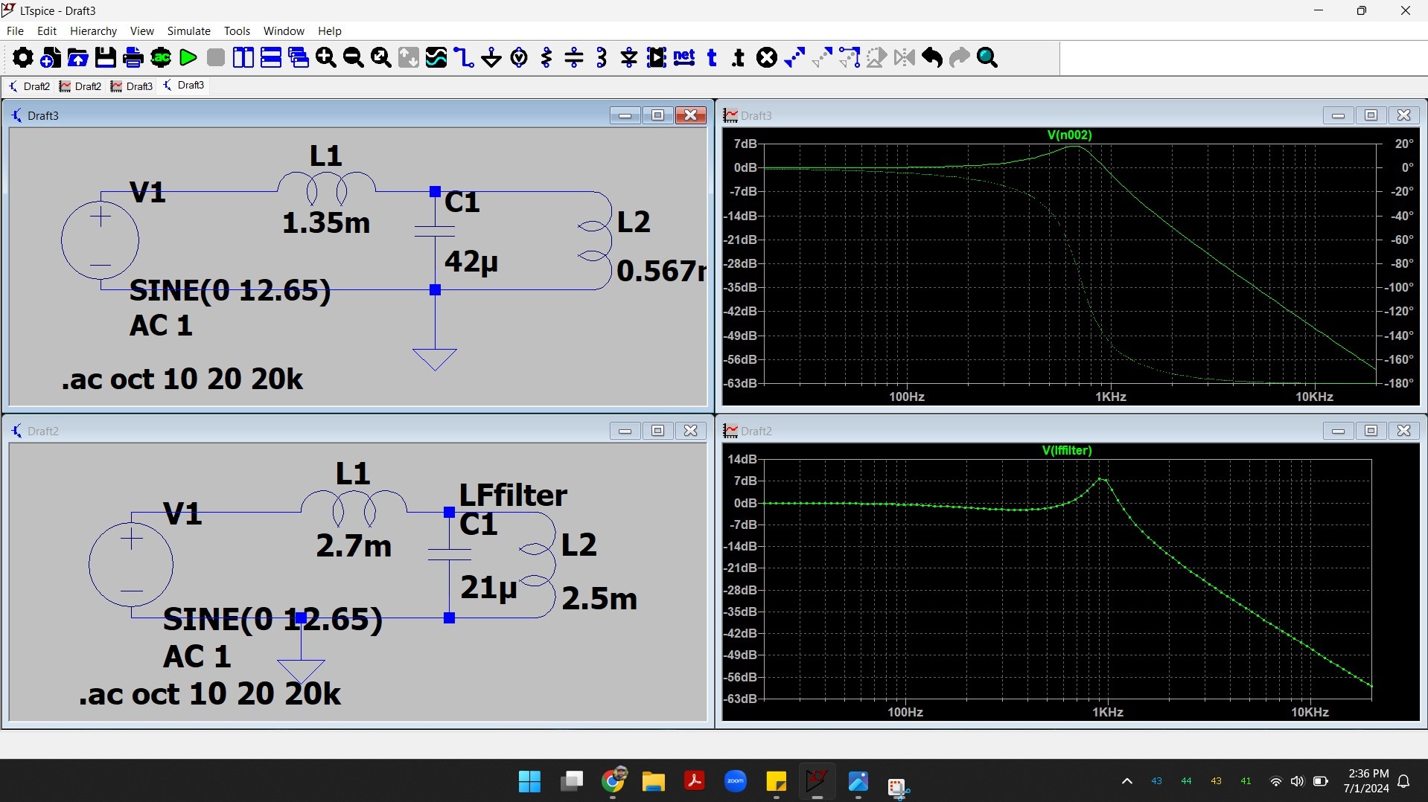Open the Place Component chooser
1428x802 pixels.
[657, 57]
